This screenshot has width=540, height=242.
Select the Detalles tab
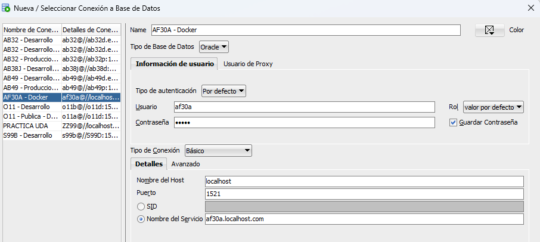149,164
